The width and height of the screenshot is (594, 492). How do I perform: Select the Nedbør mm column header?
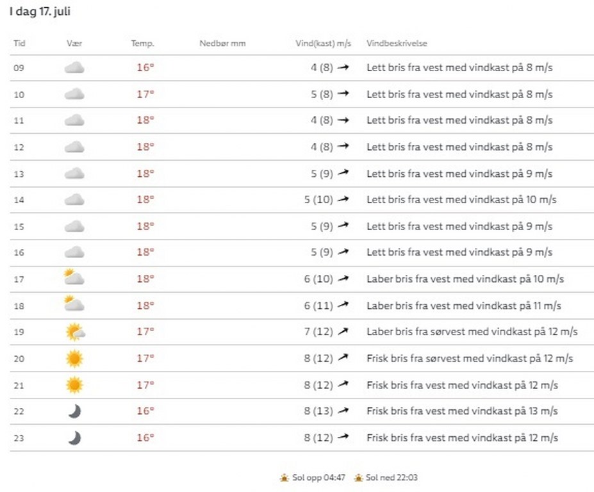(x=222, y=44)
